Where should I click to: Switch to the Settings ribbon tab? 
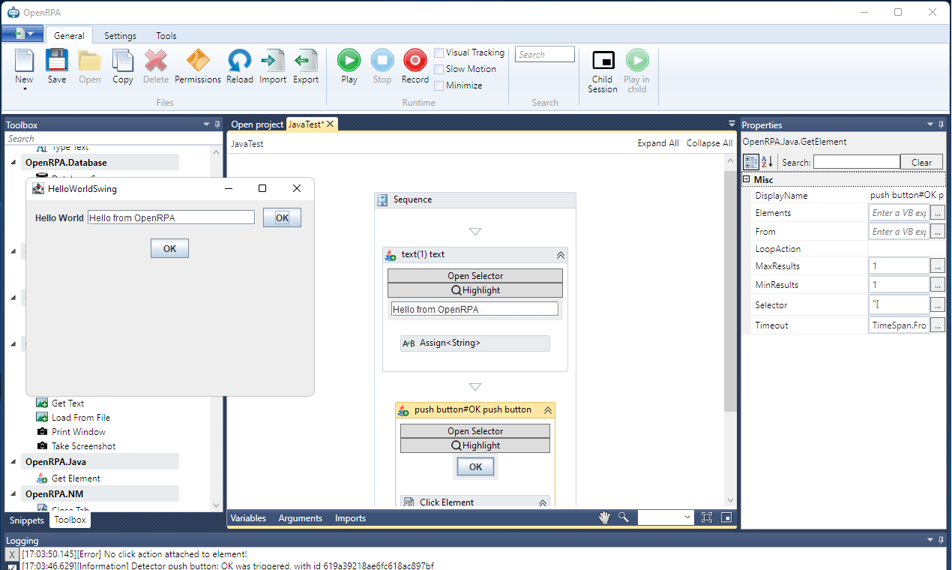[120, 36]
